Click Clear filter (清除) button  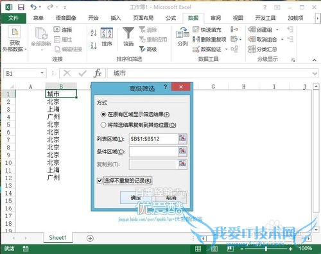tap(148, 30)
